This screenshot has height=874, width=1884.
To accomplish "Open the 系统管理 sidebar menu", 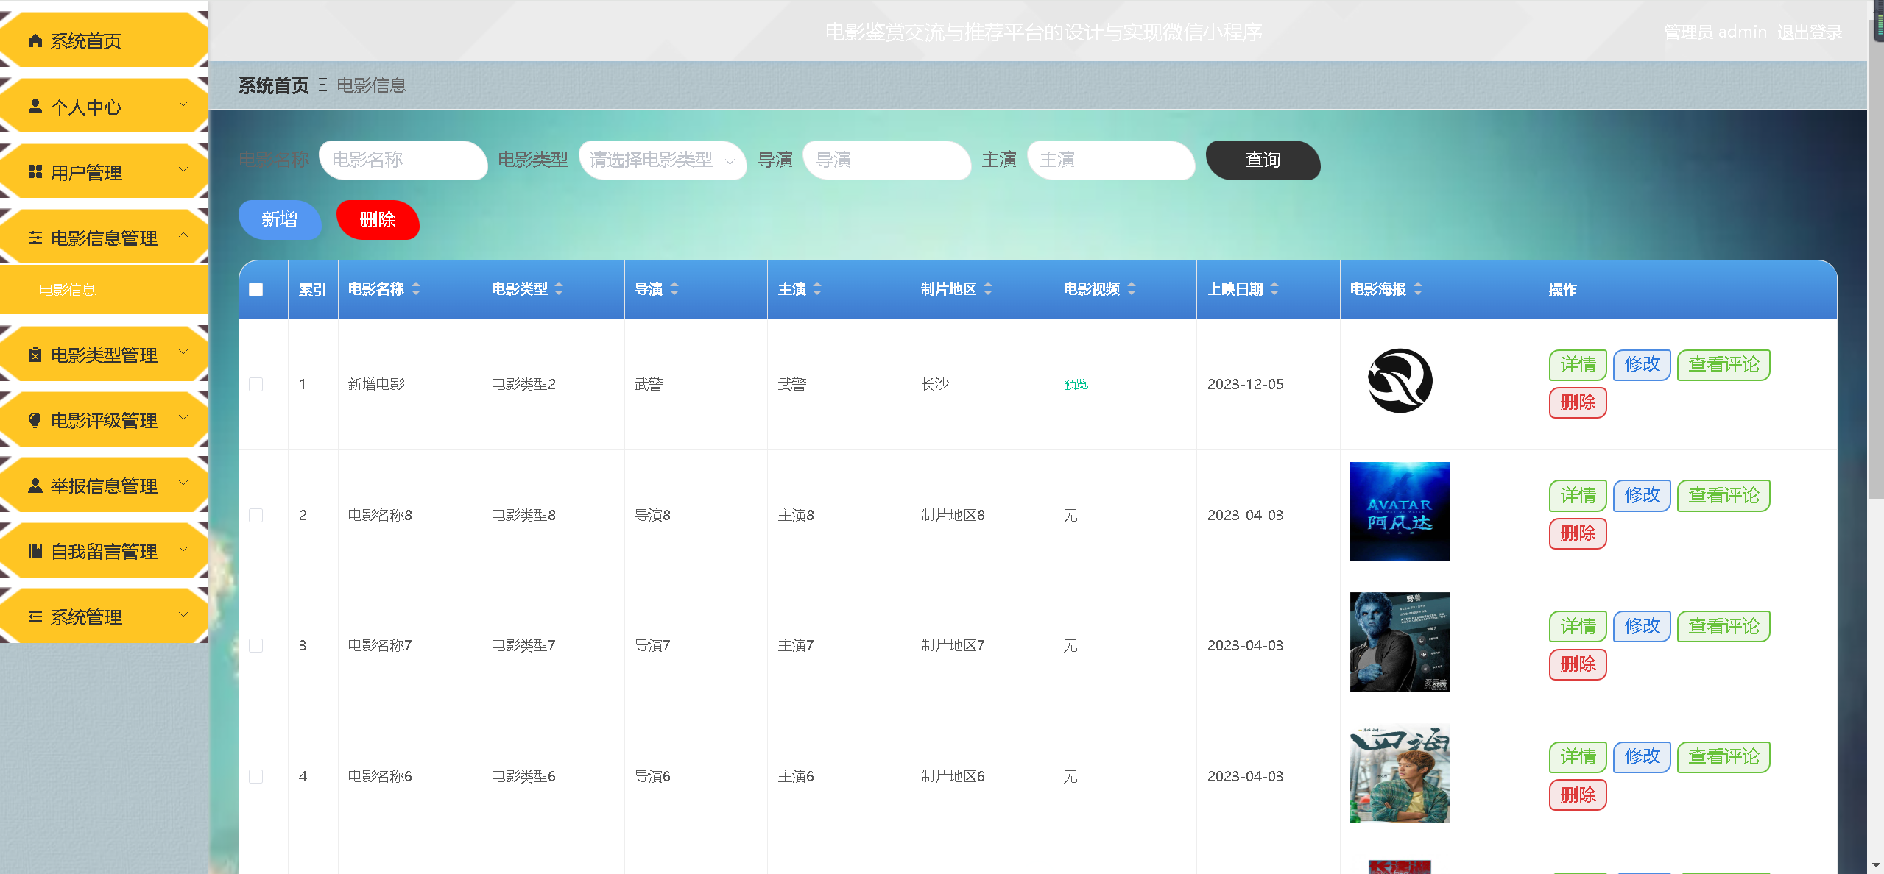I will [x=104, y=617].
